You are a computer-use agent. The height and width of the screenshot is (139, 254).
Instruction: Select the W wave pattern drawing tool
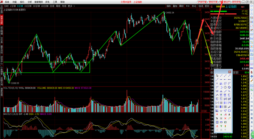[x=217, y=91]
